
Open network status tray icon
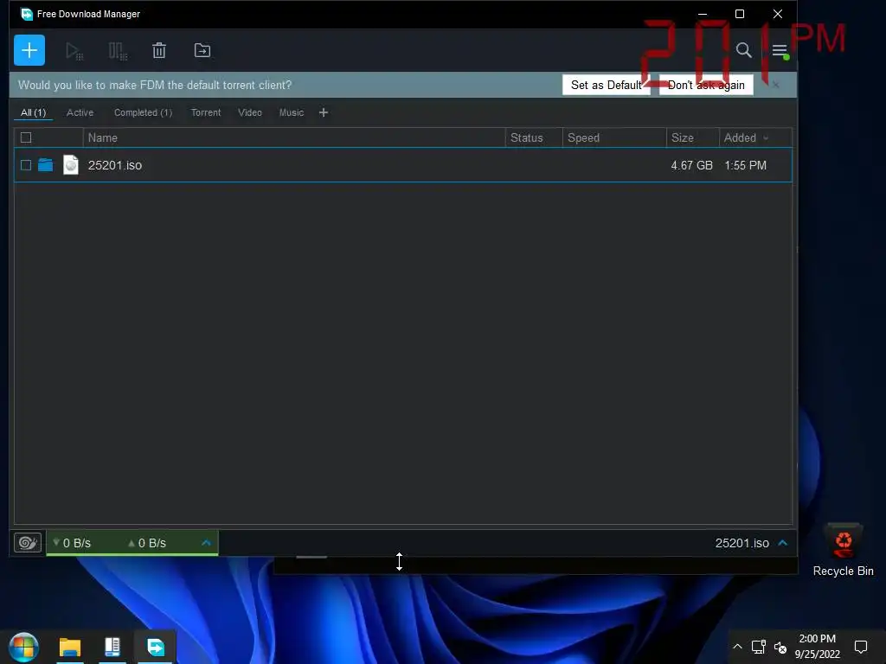(758, 647)
